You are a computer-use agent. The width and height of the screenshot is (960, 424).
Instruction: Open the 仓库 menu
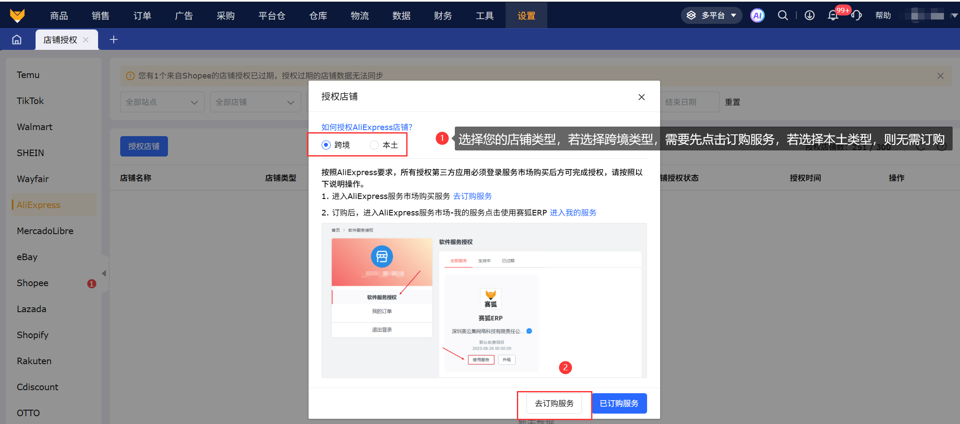318,16
